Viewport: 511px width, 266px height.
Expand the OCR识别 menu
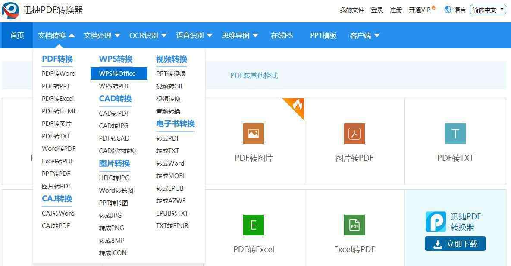point(148,35)
